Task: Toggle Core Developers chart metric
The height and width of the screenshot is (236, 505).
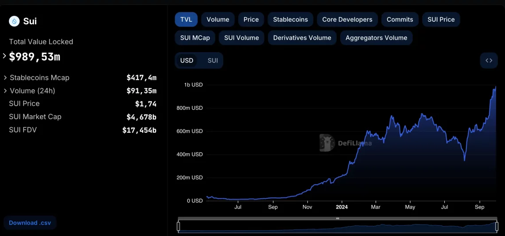Action: coord(347,19)
